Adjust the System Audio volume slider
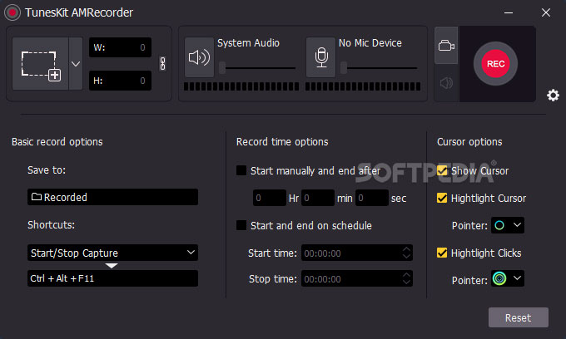Image resolution: width=566 pixels, height=339 pixels. click(x=258, y=68)
